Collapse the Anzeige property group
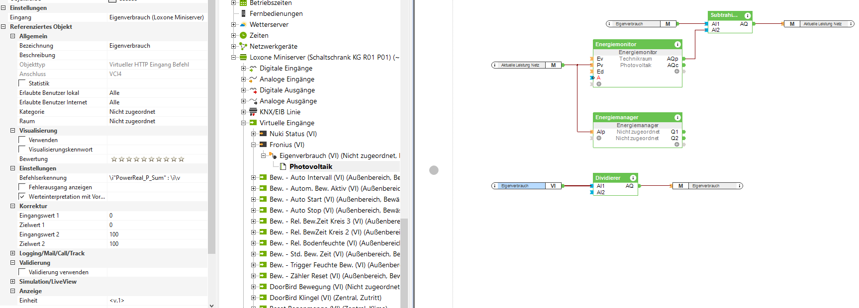Viewport: 859px width, 308px height. [x=13, y=291]
